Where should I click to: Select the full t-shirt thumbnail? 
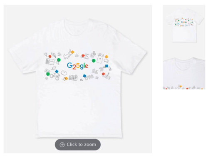pos(184,26)
